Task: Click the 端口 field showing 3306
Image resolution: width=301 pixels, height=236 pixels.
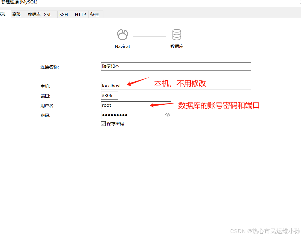Action: click(109, 96)
